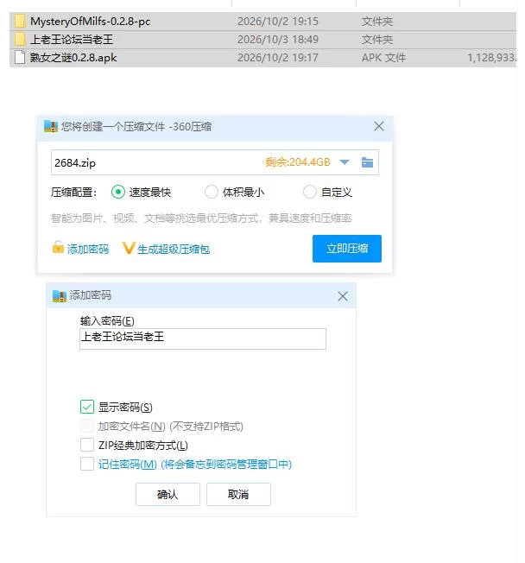Click the 1,128,933 size value
The width and height of the screenshot is (525, 563).
pos(491,58)
